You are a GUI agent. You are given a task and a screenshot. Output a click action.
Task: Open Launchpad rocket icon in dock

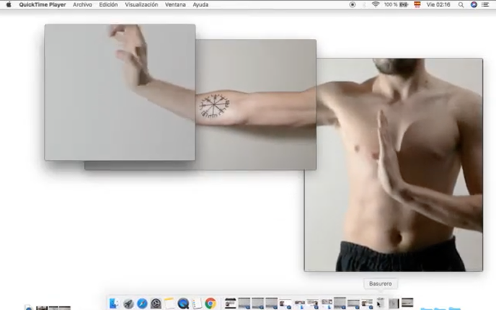tap(128, 303)
